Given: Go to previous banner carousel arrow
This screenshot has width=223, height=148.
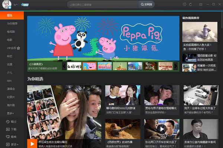Looking at the screenshot, I should [x=64, y=66].
